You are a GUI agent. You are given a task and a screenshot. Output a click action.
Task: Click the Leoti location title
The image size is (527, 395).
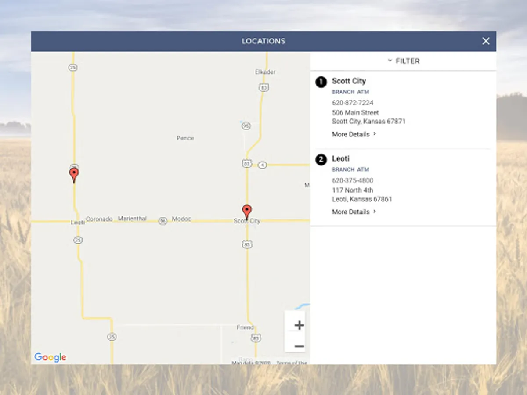point(341,158)
